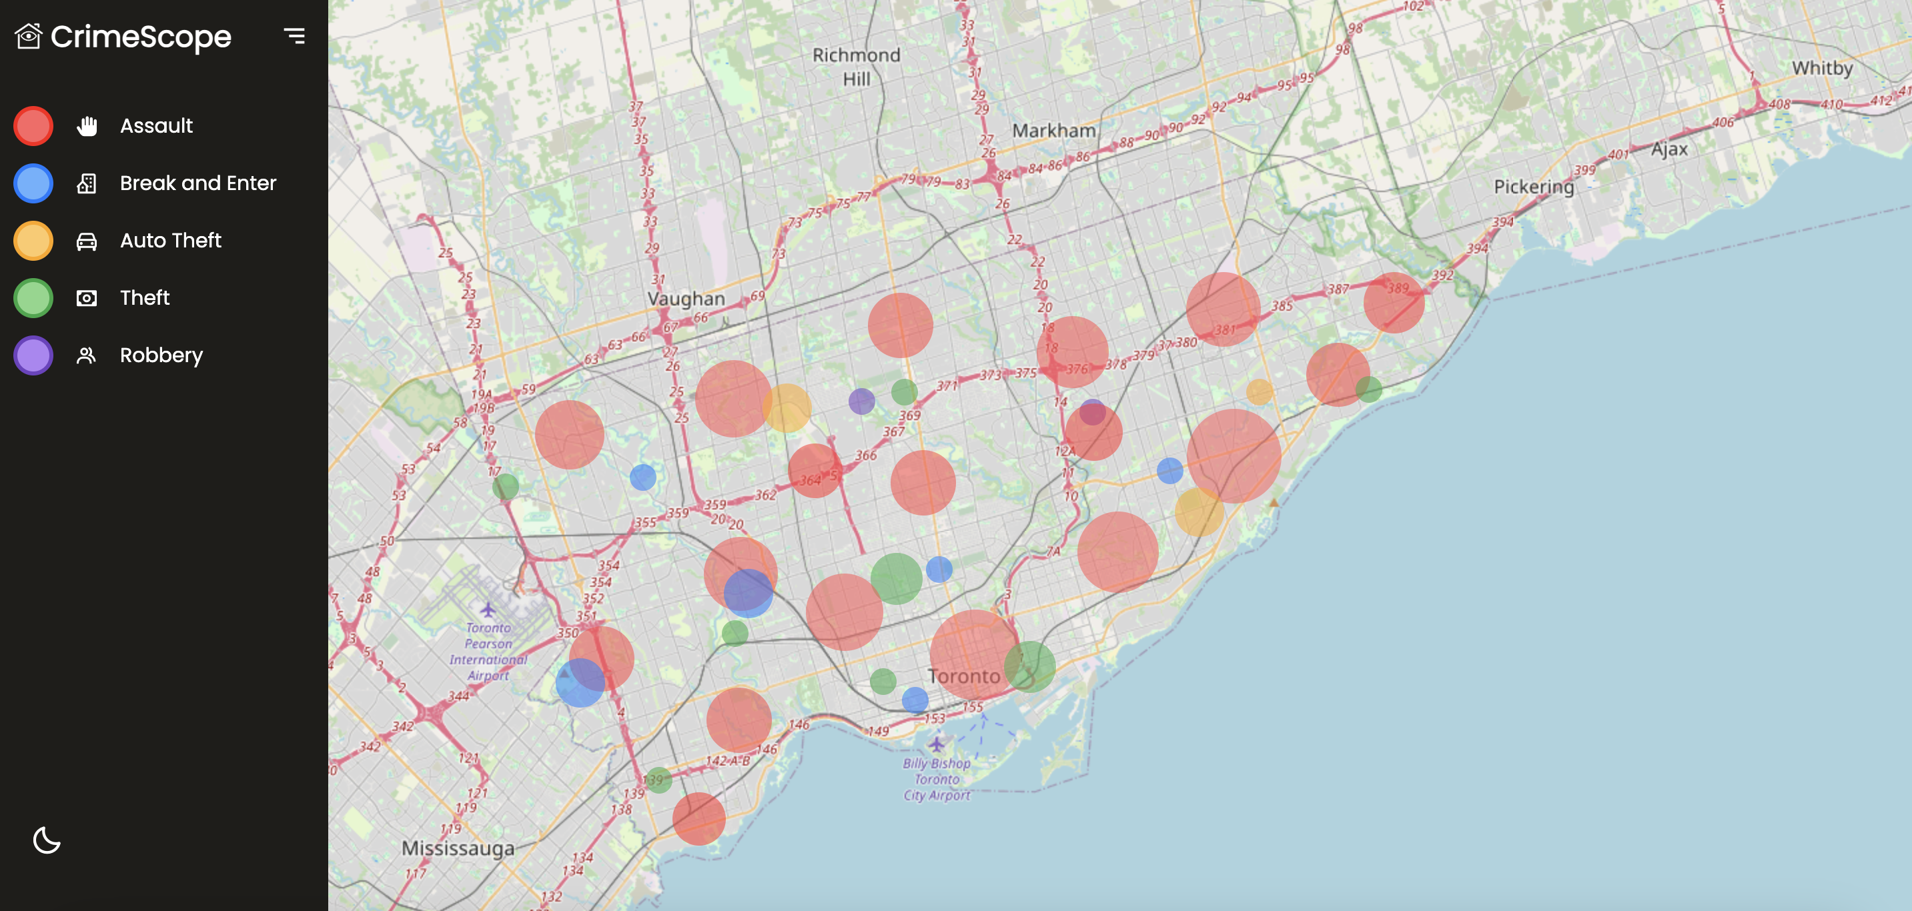The width and height of the screenshot is (1912, 911).
Task: Click the Theft cash icon
Action: (87, 298)
